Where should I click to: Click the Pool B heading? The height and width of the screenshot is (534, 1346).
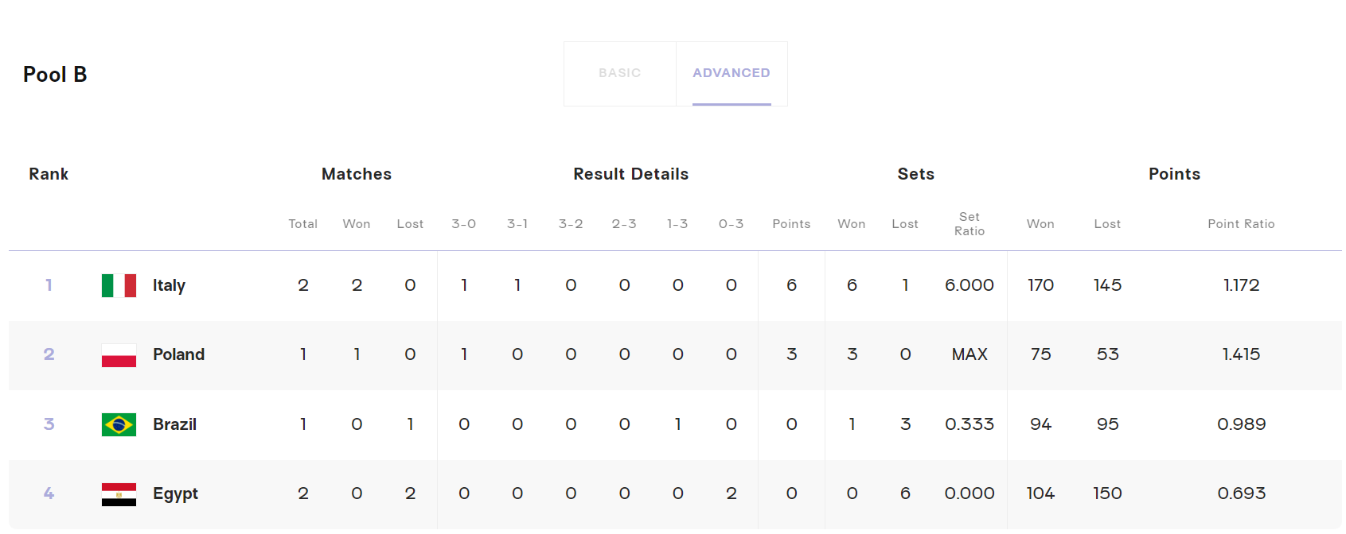pyautogui.click(x=55, y=75)
